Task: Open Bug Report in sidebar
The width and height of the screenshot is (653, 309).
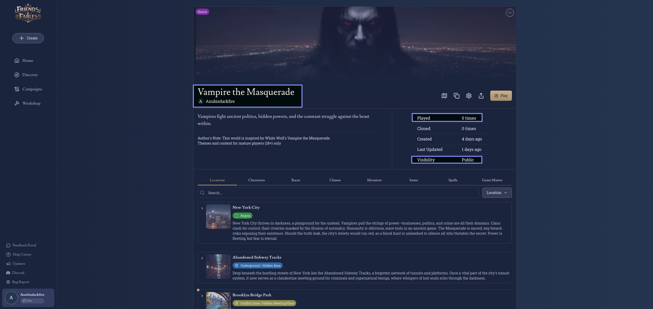Action: [20, 282]
